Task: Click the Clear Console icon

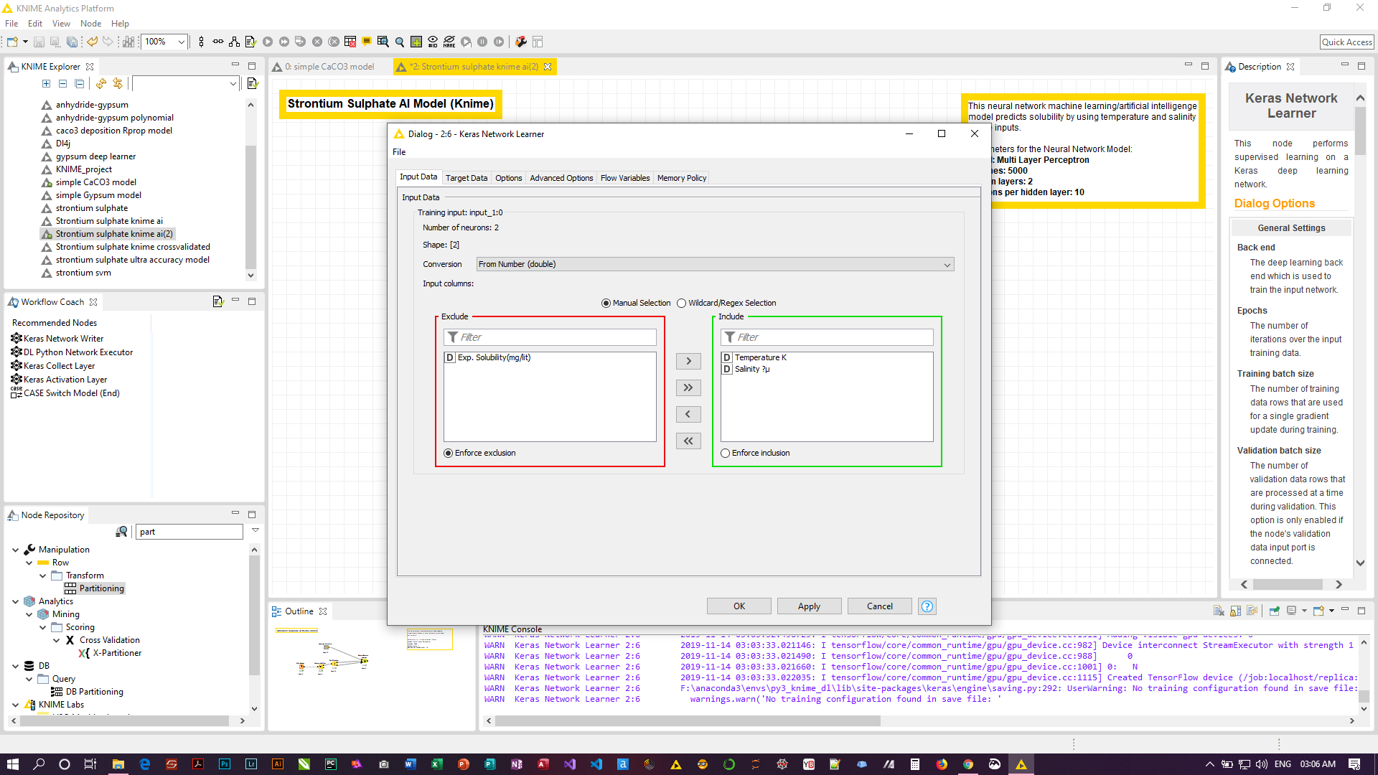Action: 1219,611
